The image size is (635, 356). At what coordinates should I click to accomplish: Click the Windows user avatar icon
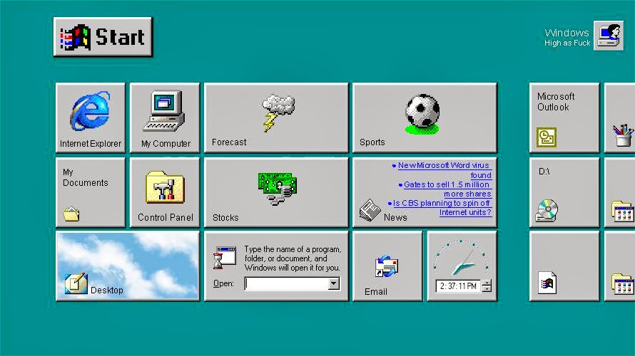(x=609, y=36)
